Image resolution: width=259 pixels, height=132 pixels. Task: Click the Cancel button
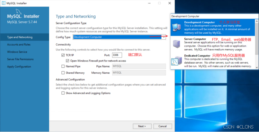pyautogui.click(x=163, y=126)
